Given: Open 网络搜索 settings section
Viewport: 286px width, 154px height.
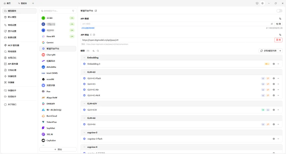Looking at the screenshot, I should coord(19,51).
